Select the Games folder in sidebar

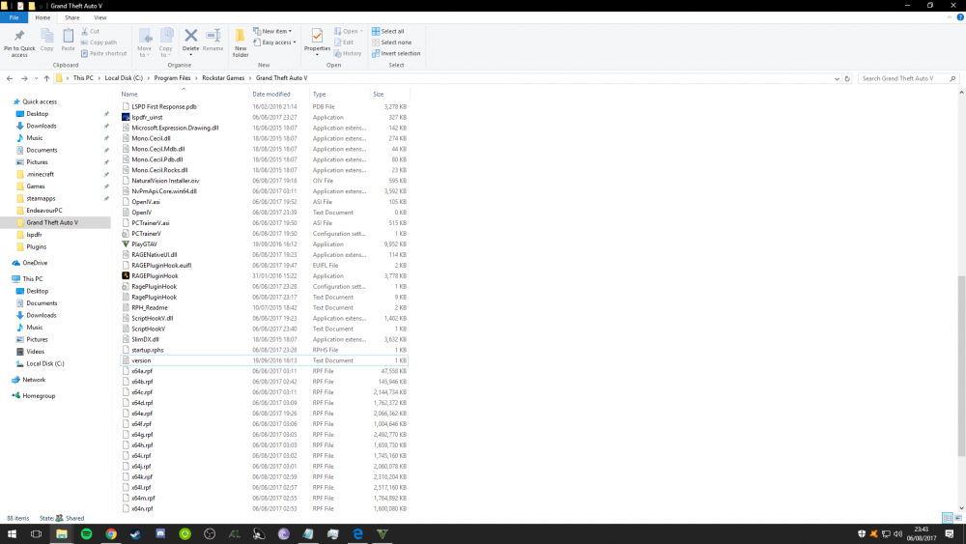coord(35,186)
